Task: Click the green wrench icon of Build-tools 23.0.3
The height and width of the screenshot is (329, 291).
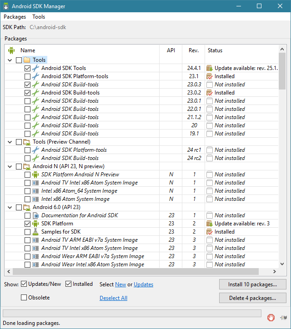Action: click(x=35, y=85)
